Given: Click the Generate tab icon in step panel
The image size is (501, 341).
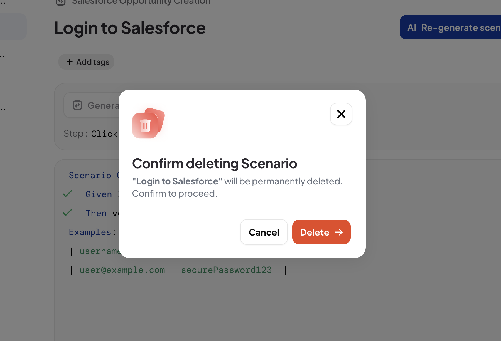Looking at the screenshot, I should click(x=77, y=105).
